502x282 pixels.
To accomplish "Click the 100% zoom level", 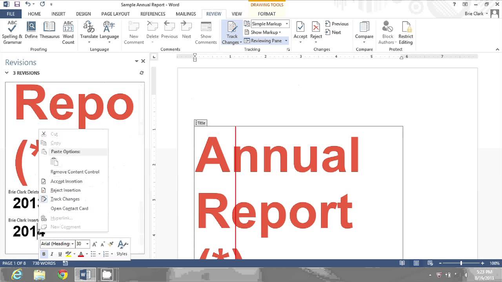I will tap(495, 263).
